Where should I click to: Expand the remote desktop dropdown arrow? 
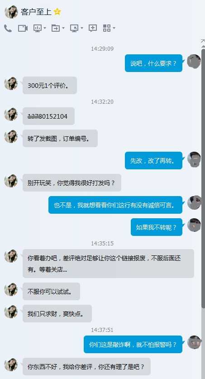coord(81,28)
